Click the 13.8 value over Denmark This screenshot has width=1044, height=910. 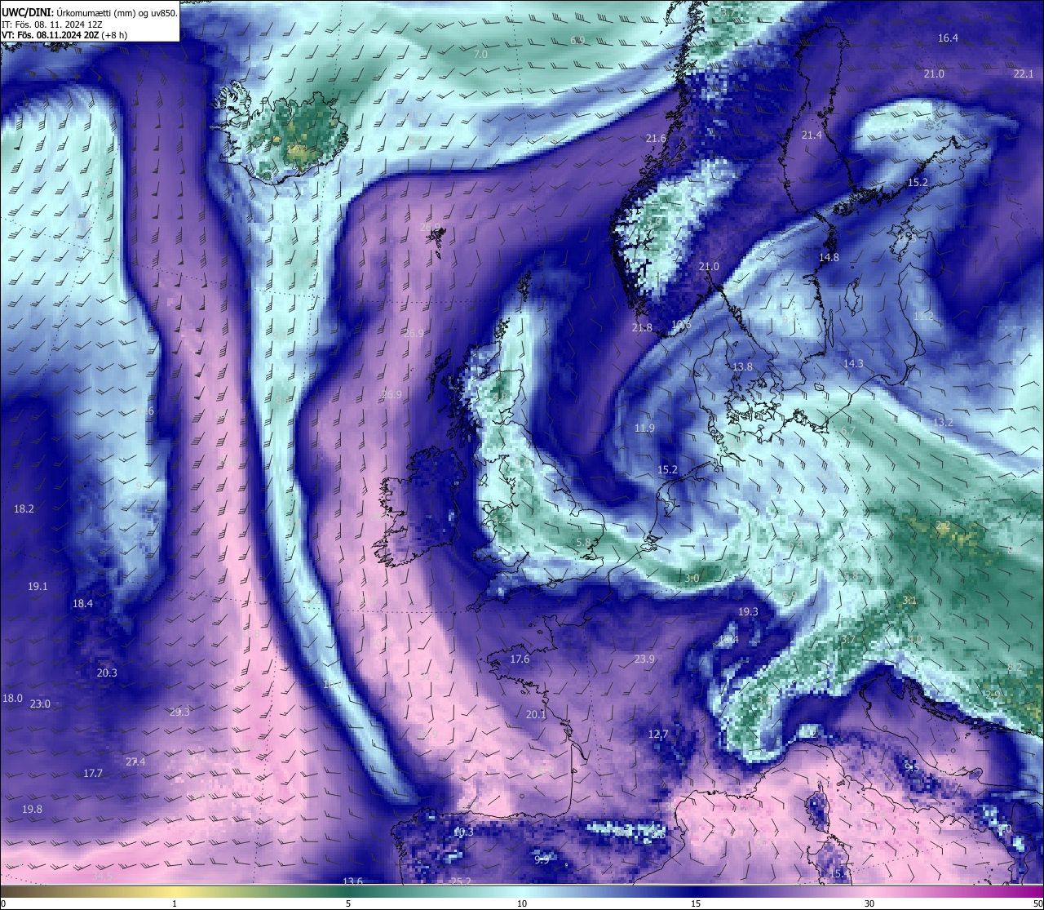click(742, 367)
